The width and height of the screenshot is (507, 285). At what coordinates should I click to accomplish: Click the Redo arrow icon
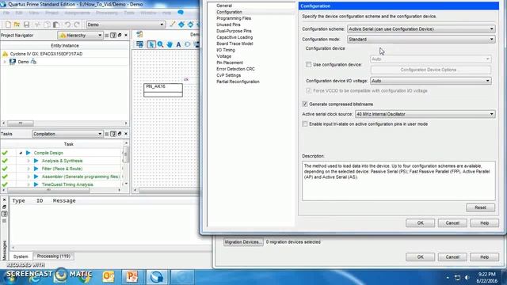click(77, 25)
